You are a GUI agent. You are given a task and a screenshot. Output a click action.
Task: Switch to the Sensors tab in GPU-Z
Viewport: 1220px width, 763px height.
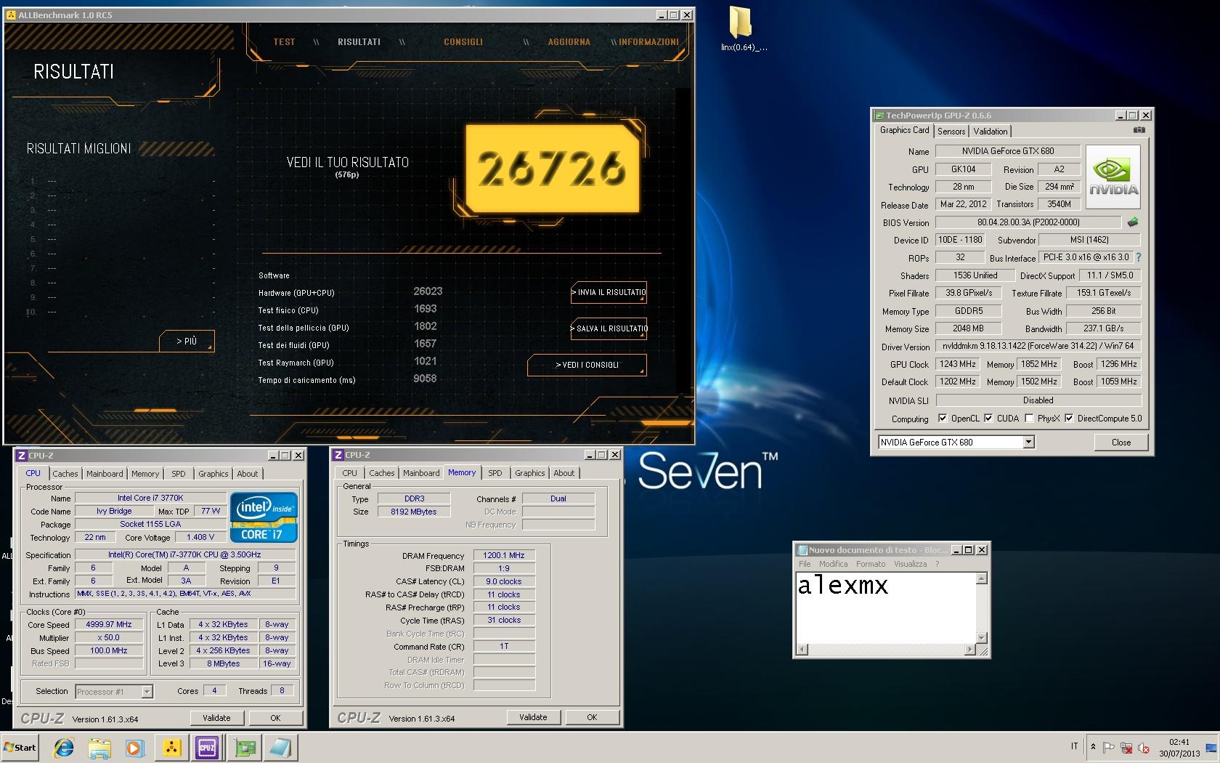pyautogui.click(x=951, y=132)
